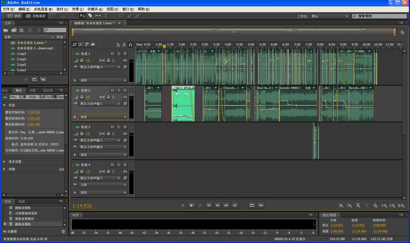Select the Time Selection tool
410x243 pixels.
pyautogui.click(x=106, y=16)
